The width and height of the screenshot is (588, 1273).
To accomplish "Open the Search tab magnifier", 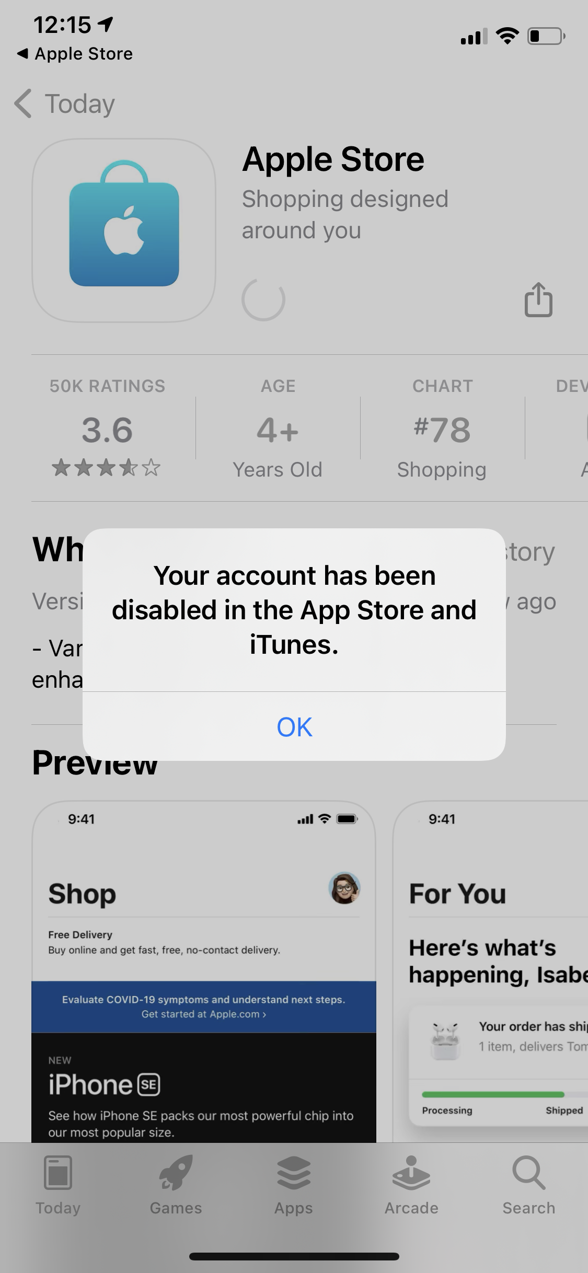I will coord(528,1173).
